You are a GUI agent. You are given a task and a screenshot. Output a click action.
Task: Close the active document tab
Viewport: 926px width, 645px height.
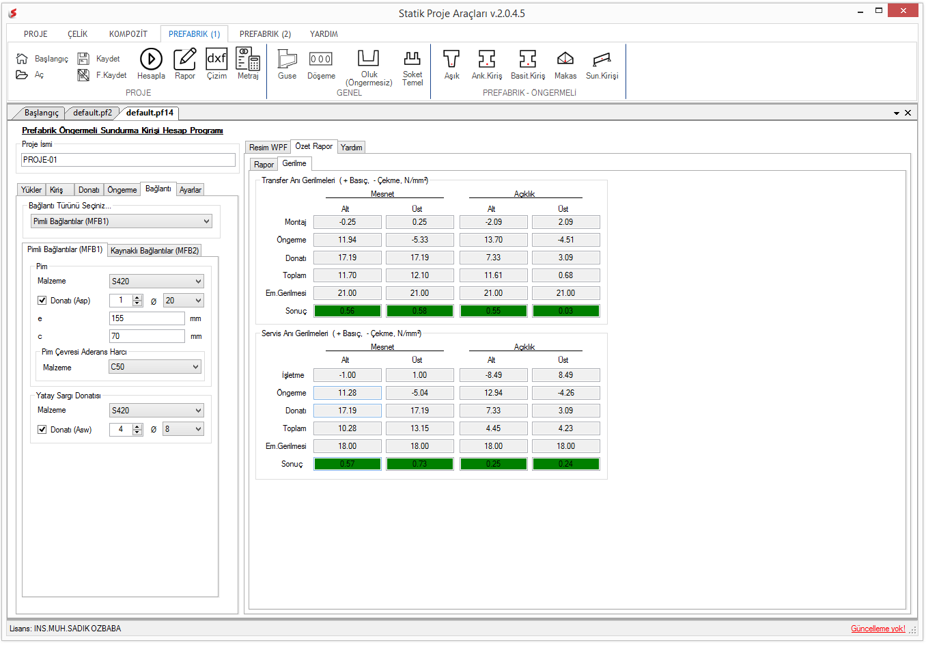coord(908,113)
